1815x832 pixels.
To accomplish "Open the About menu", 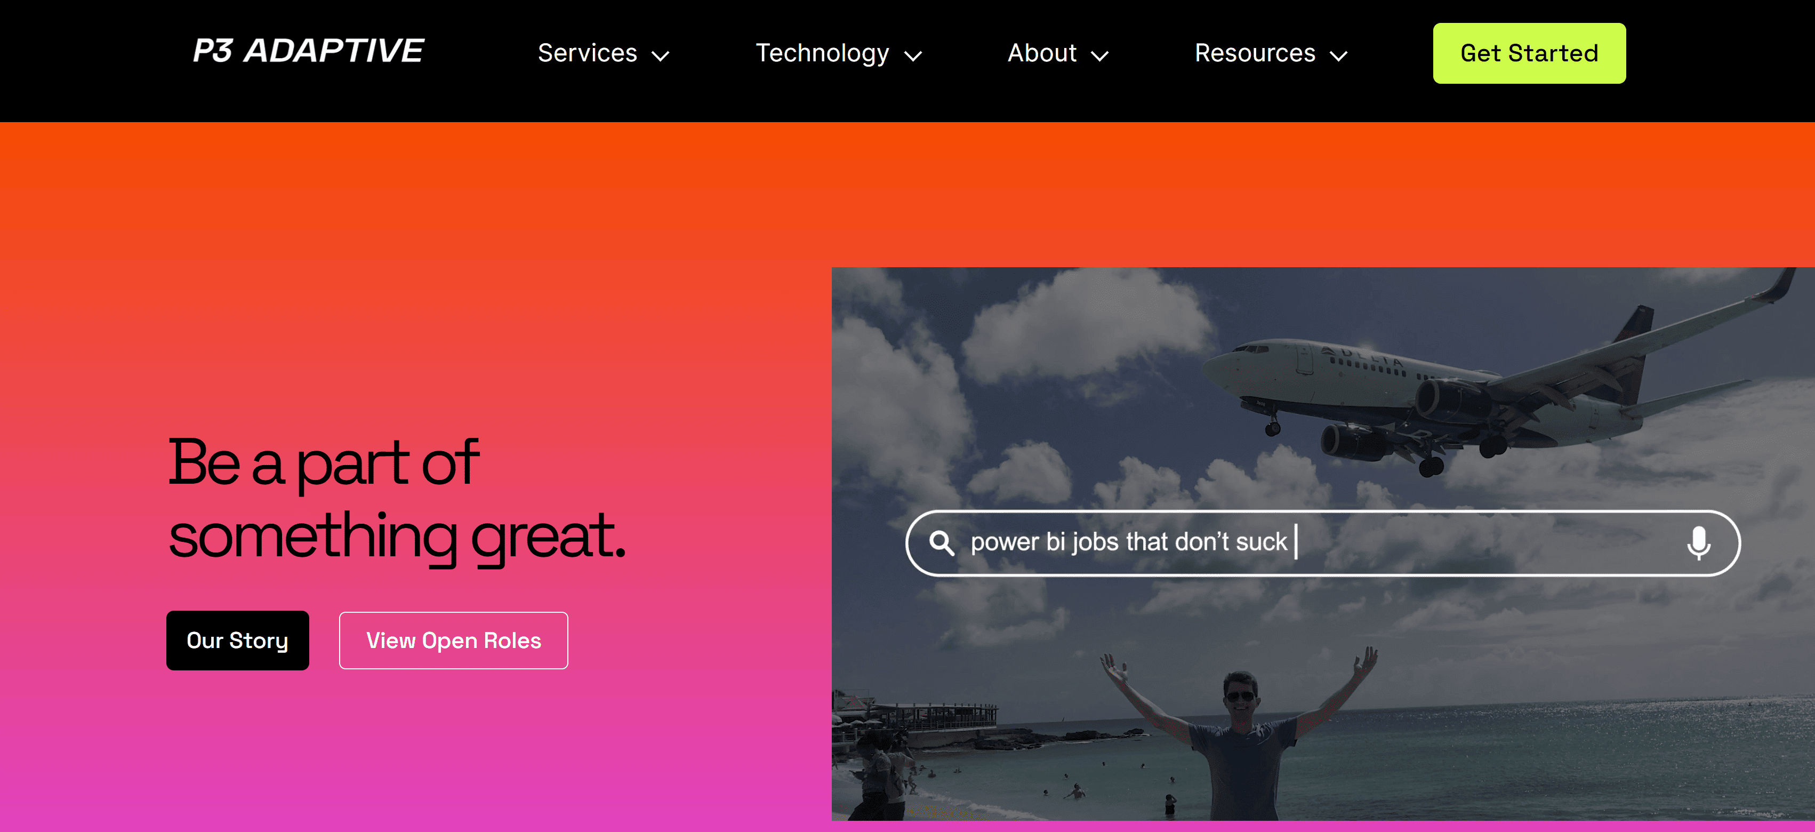I will tap(1041, 53).
